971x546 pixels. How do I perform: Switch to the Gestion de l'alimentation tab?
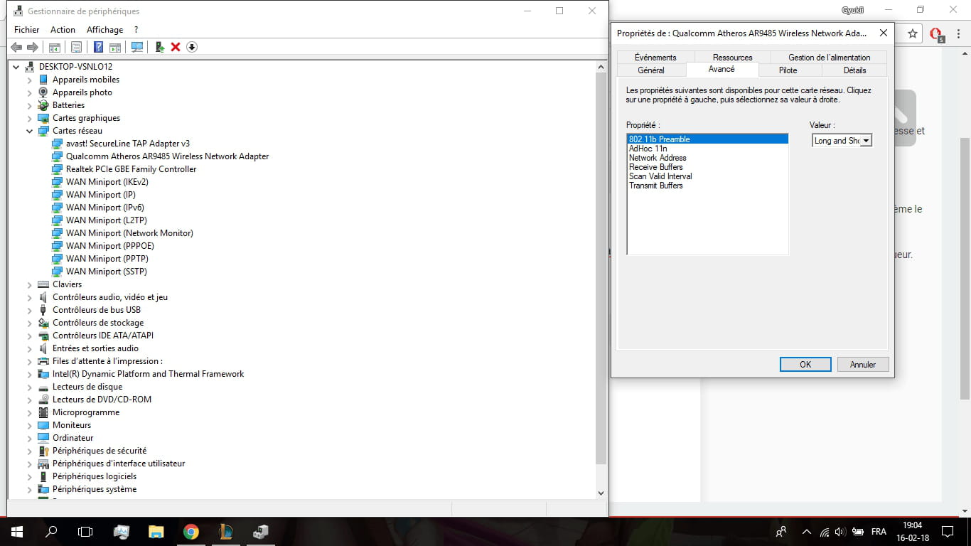[x=829, y=58]
